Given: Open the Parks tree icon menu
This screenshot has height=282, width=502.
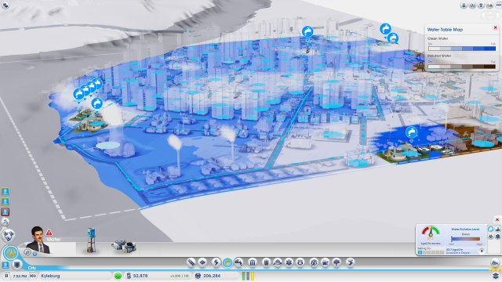Looking at the screenshot, I should 336,262.
